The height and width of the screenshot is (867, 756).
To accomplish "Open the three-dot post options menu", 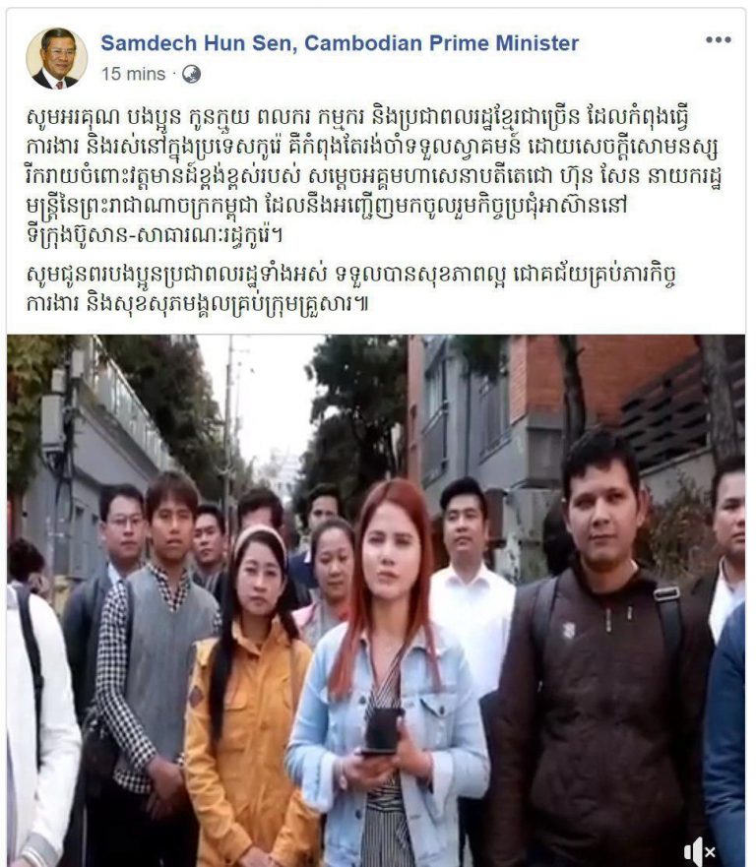I will click(x=718, y=39).
